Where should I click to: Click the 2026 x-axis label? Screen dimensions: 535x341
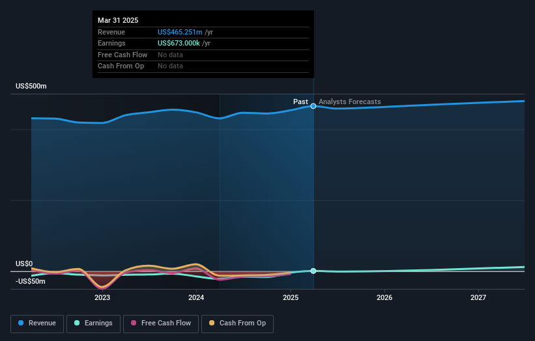coord(384,298)
